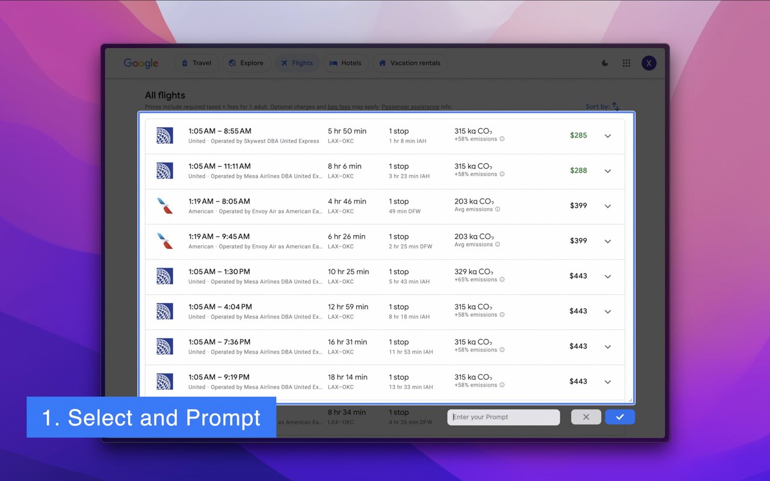The image size is (770, 481).
Task: Click "18 hr 14 min" duration
Action: click(x=348, y=378)
